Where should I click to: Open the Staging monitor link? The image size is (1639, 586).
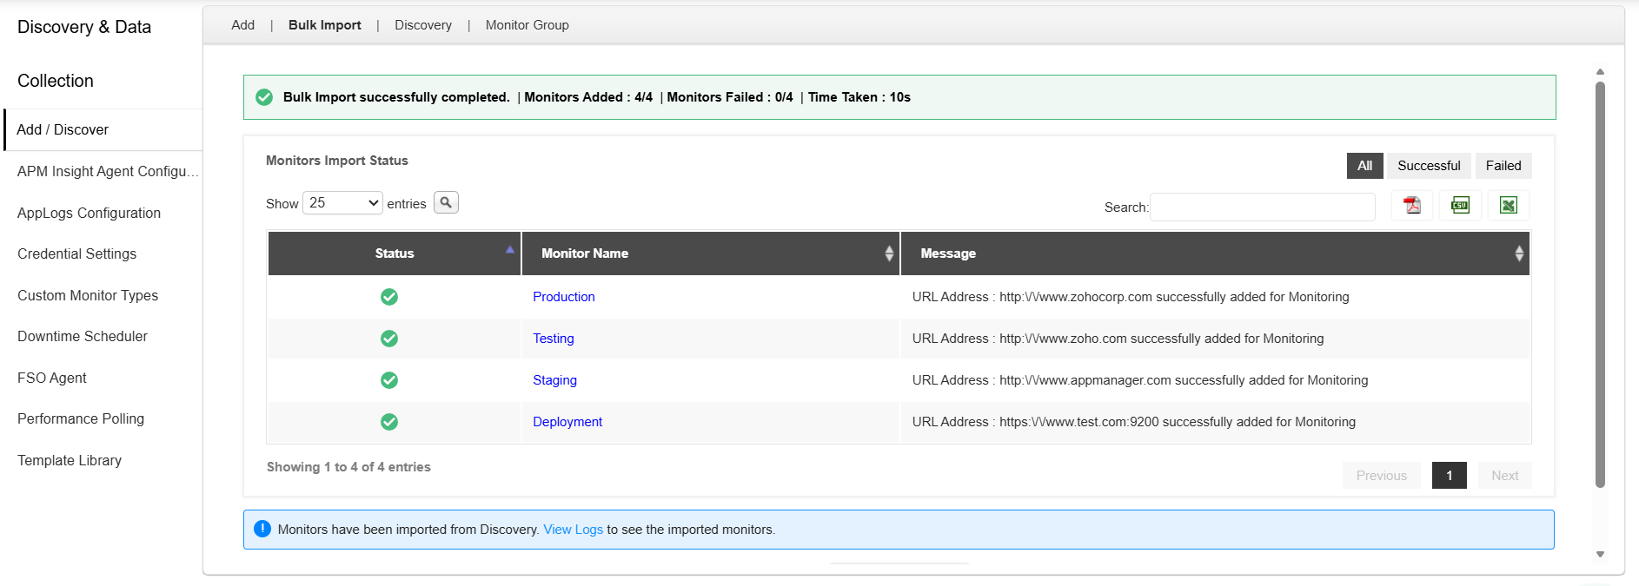(554, 380)
